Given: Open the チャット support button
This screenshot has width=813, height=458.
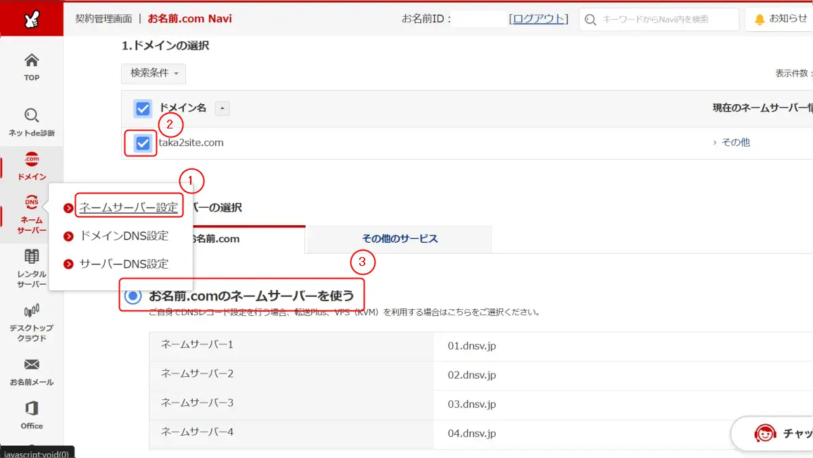Looking at the screenshot, I should tap(772, 434).
